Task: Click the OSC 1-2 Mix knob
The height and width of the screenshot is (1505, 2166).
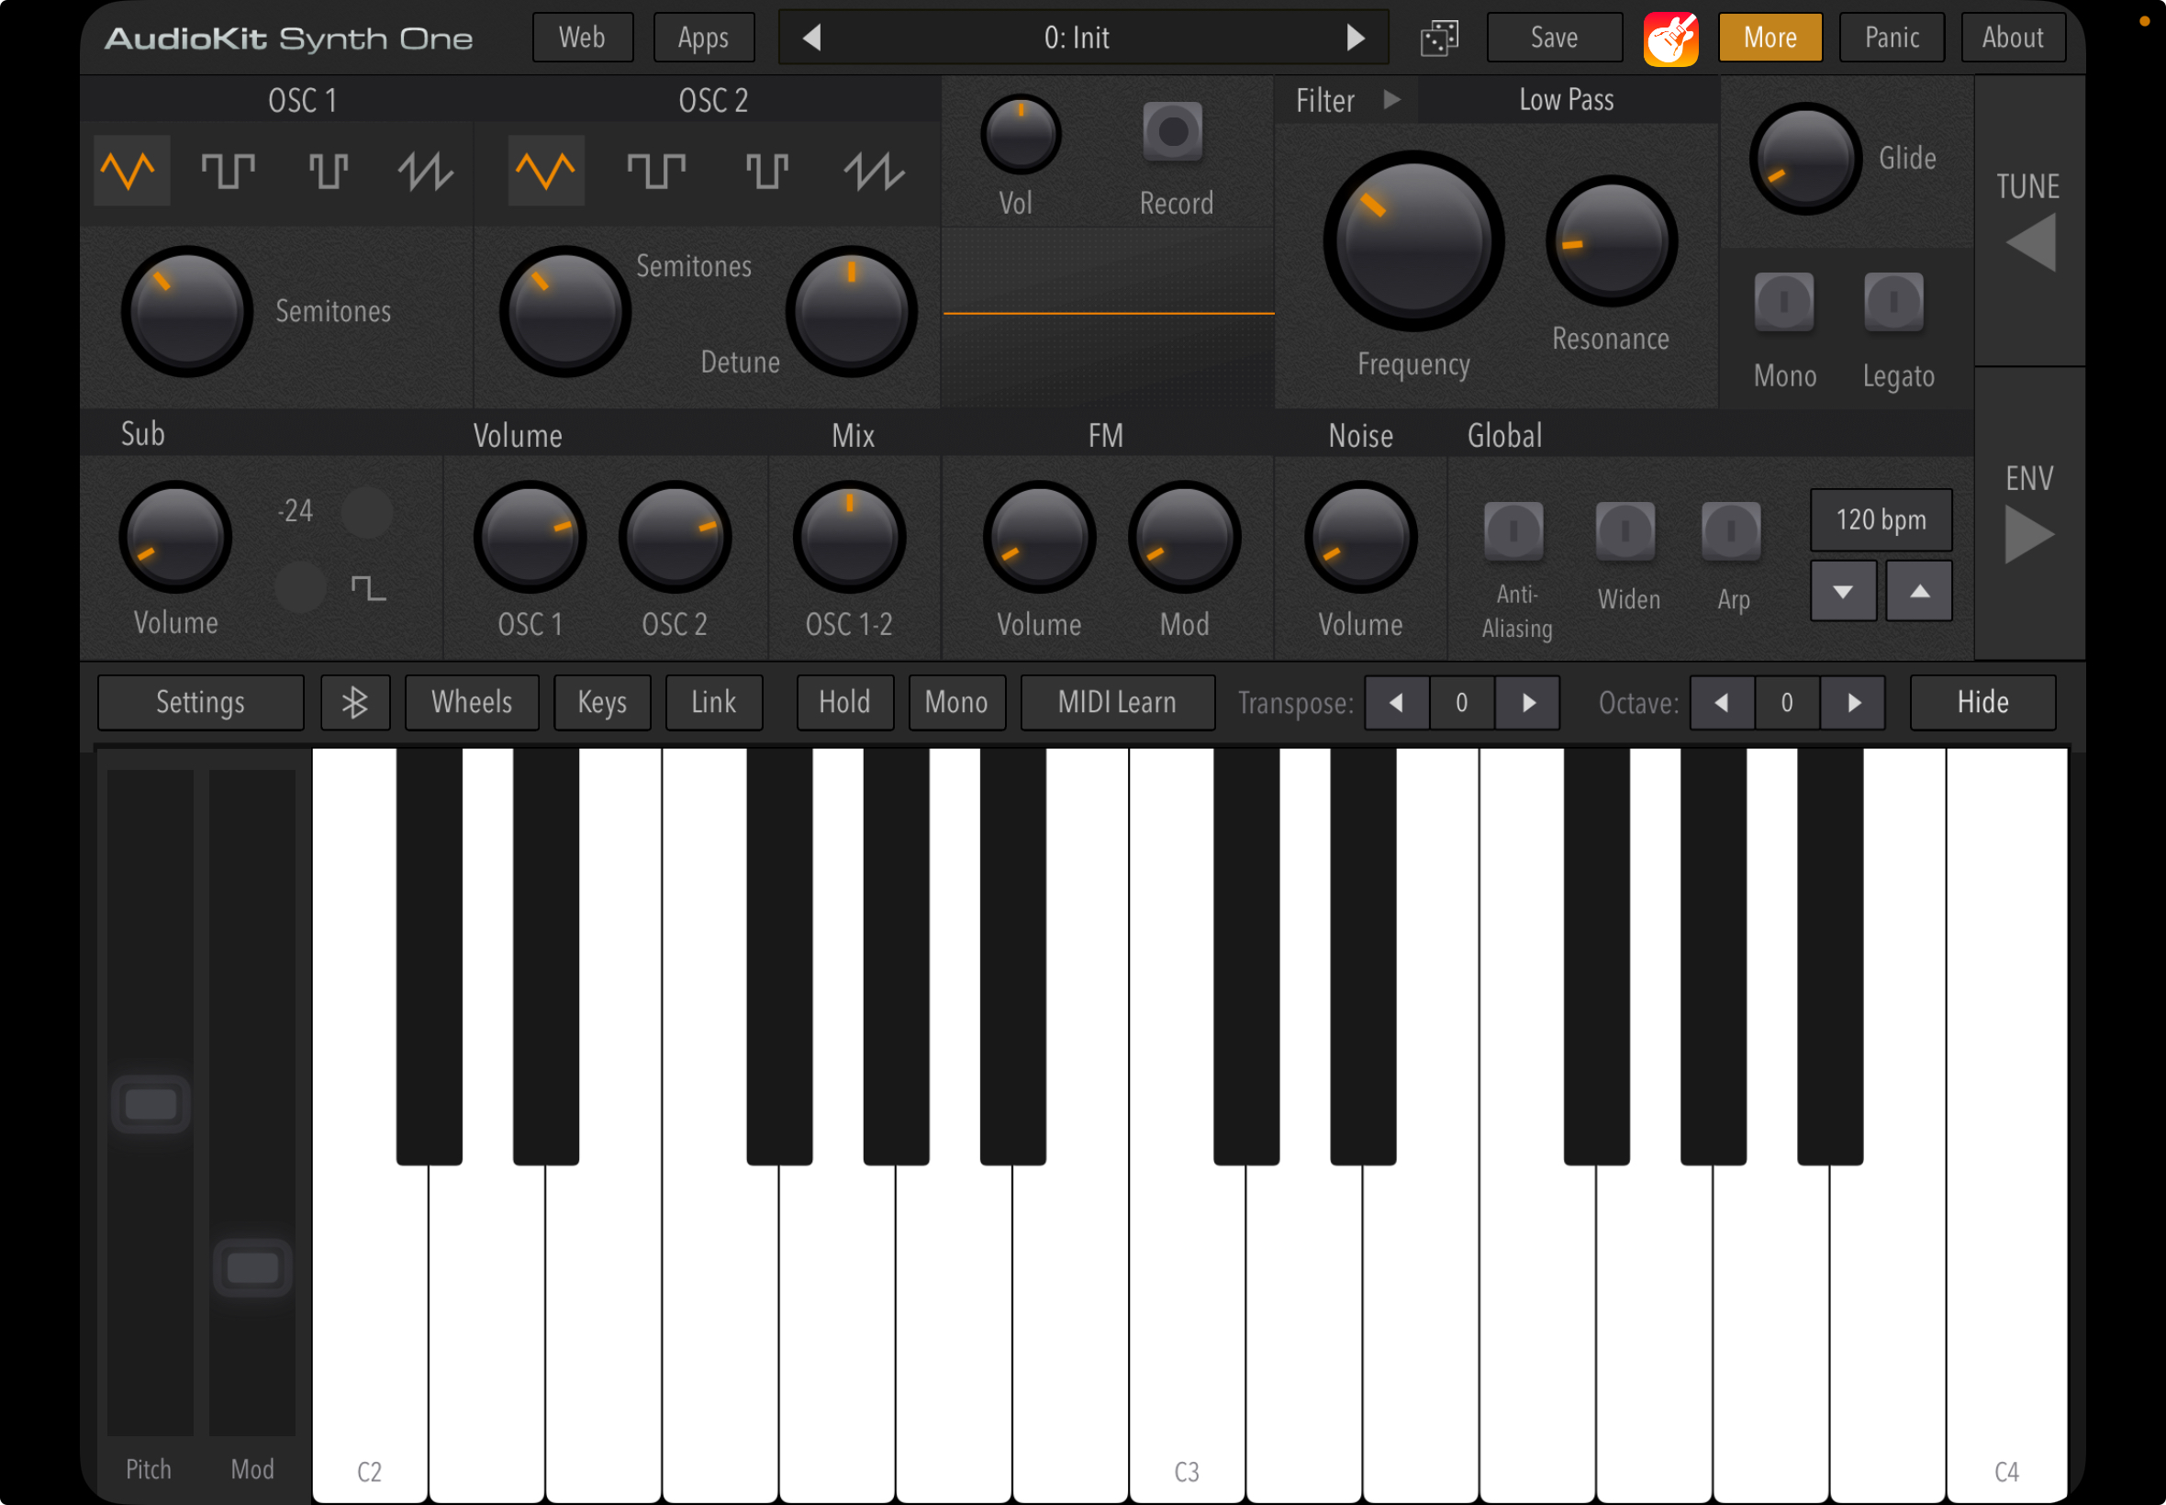Action: click(x=849, y=538)
